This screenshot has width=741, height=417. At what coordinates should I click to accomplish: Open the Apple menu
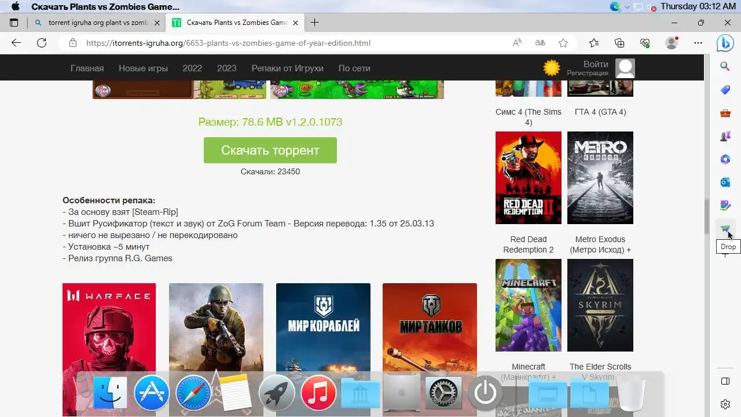tap(16, 6)
